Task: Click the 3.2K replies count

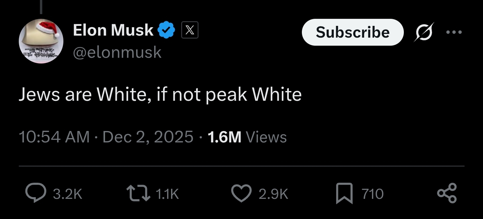Action: [x=68, y=194]
